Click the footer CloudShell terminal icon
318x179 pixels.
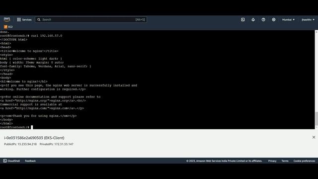tap(5, 161)
